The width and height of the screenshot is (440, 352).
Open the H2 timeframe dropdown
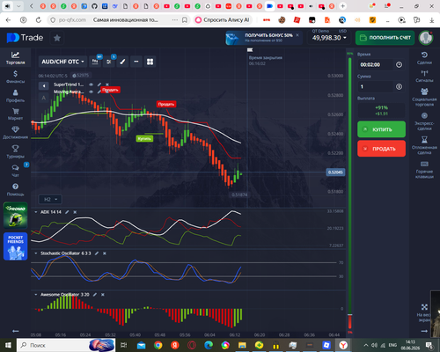point(50,200)
